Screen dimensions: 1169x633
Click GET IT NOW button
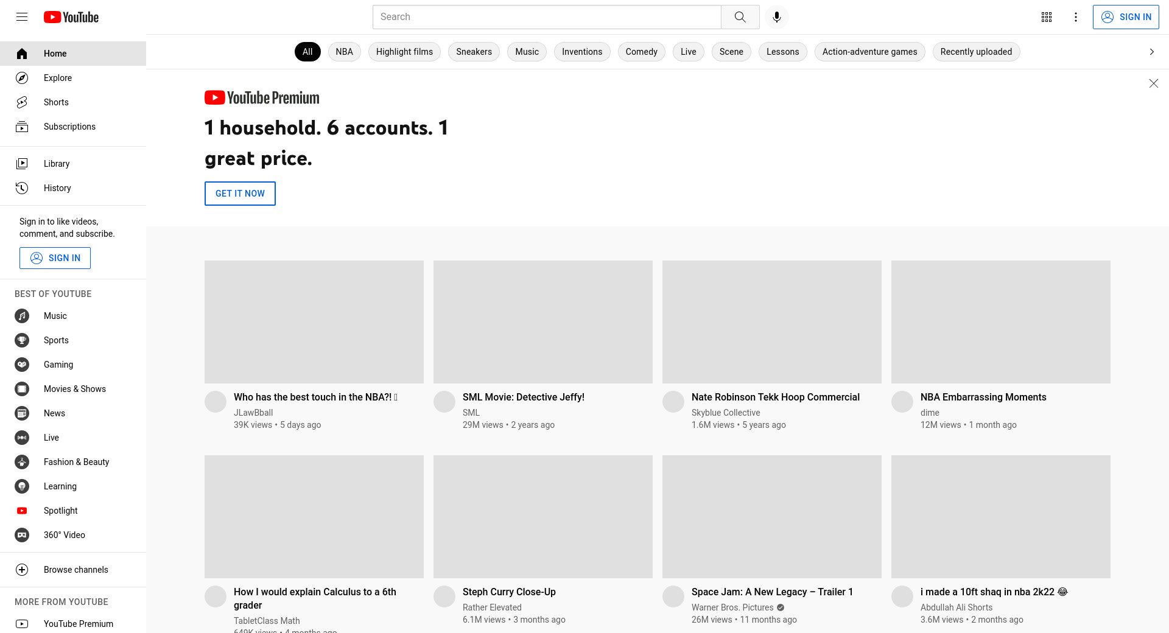240,194
